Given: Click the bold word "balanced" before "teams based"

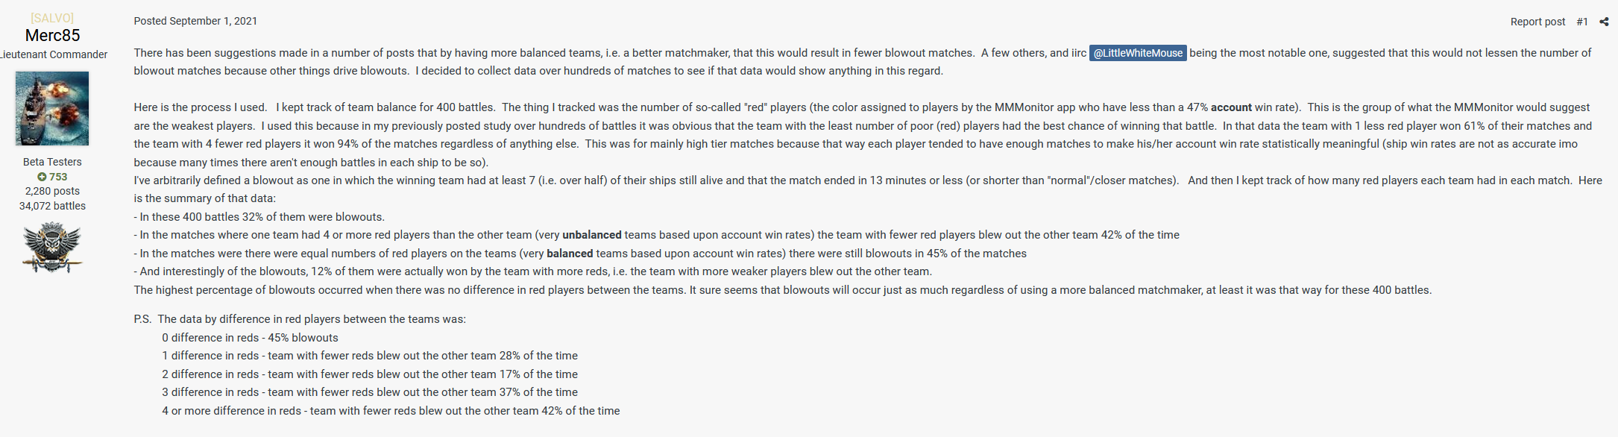Looking at the screenshot, I should pyautogui.click(x=570, y=254).
